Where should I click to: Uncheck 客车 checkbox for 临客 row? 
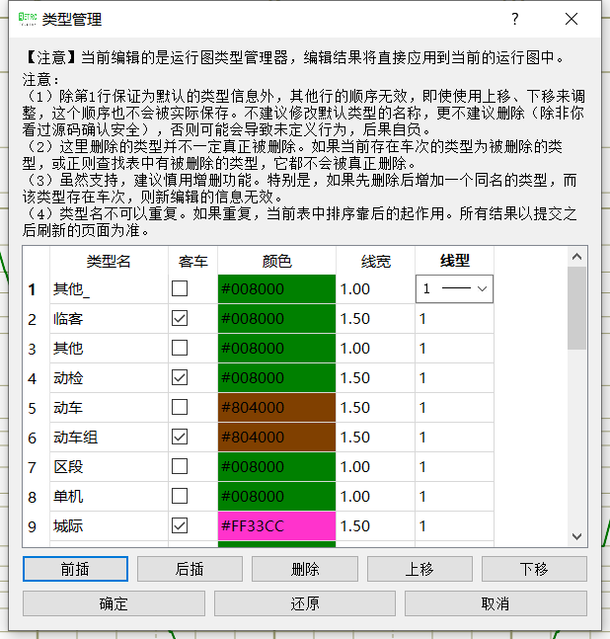180,318
